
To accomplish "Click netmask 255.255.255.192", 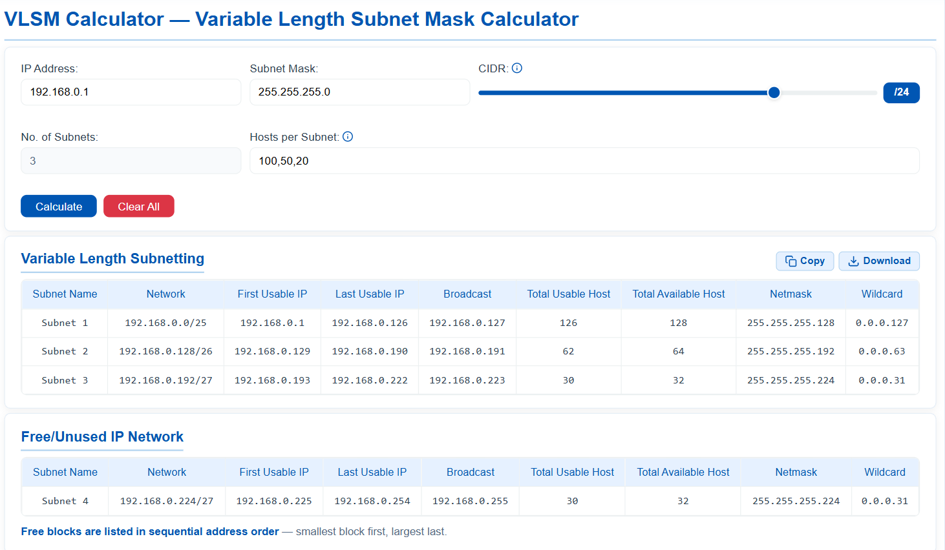I will (791, 351).
